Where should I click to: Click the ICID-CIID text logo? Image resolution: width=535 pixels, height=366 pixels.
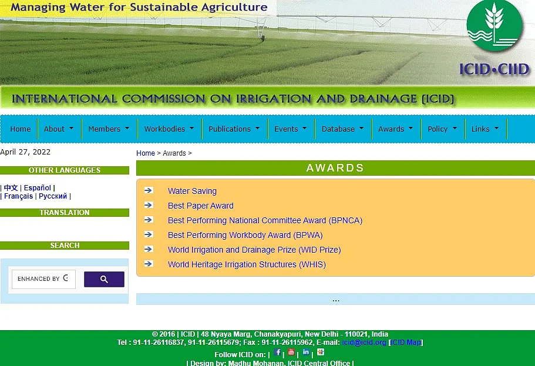(494, 69)
